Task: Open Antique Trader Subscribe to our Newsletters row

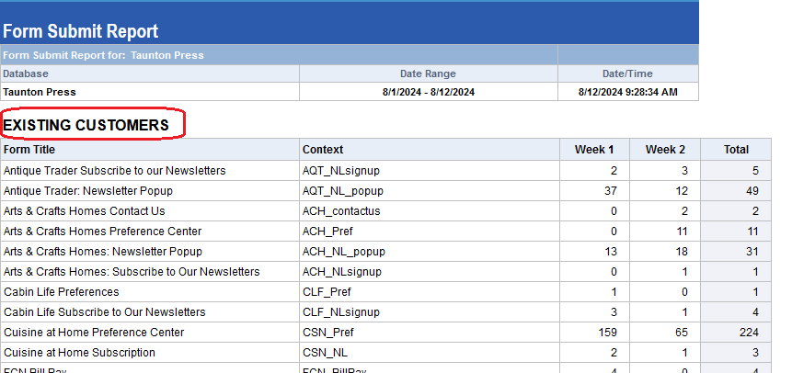Action: pos(115,171)
